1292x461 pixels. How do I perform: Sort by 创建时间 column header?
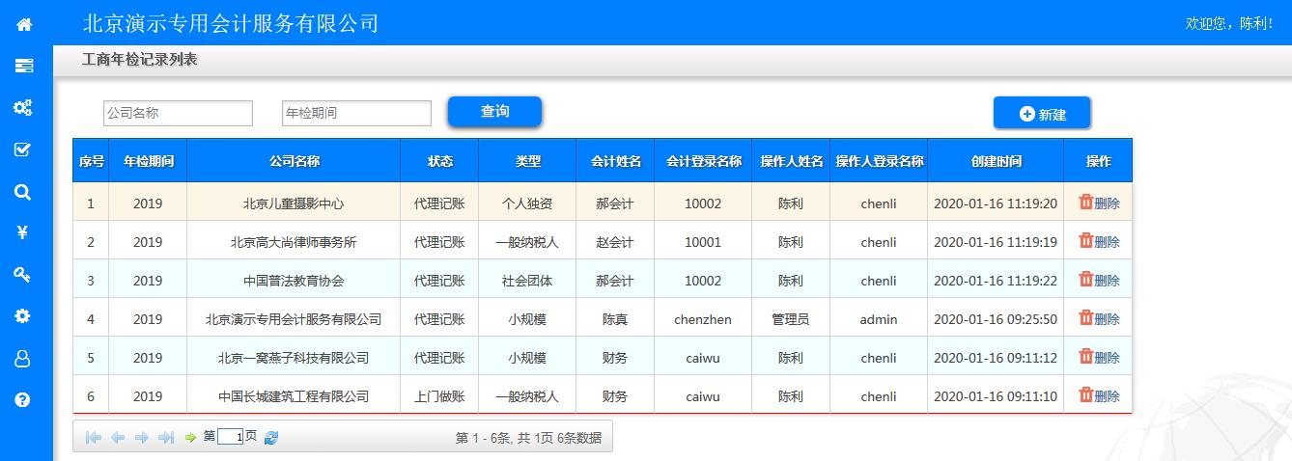coord(996,161)
